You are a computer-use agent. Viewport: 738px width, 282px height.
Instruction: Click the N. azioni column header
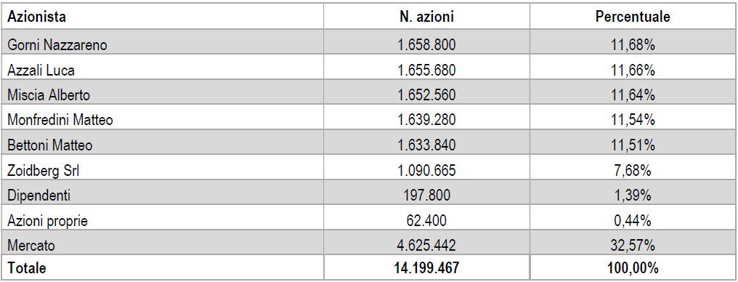(426, 18)
